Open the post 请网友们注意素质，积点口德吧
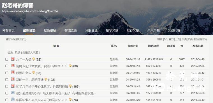Screen dimensions: 213x103 click(42, 66)
